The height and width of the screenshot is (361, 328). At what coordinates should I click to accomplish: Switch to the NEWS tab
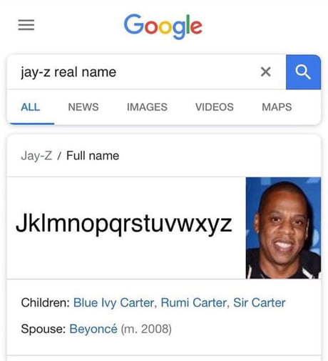(x=83, y=107)
